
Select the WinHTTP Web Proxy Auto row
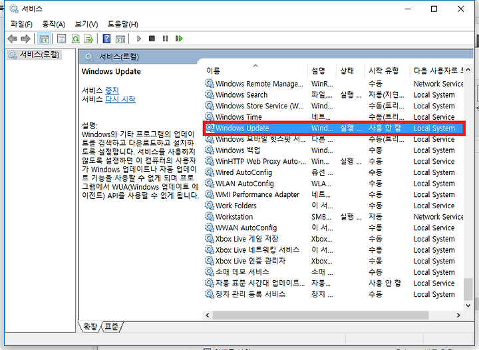(x=334, y=161)
